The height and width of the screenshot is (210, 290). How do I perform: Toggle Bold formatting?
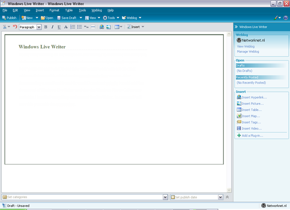pos(46,27)
